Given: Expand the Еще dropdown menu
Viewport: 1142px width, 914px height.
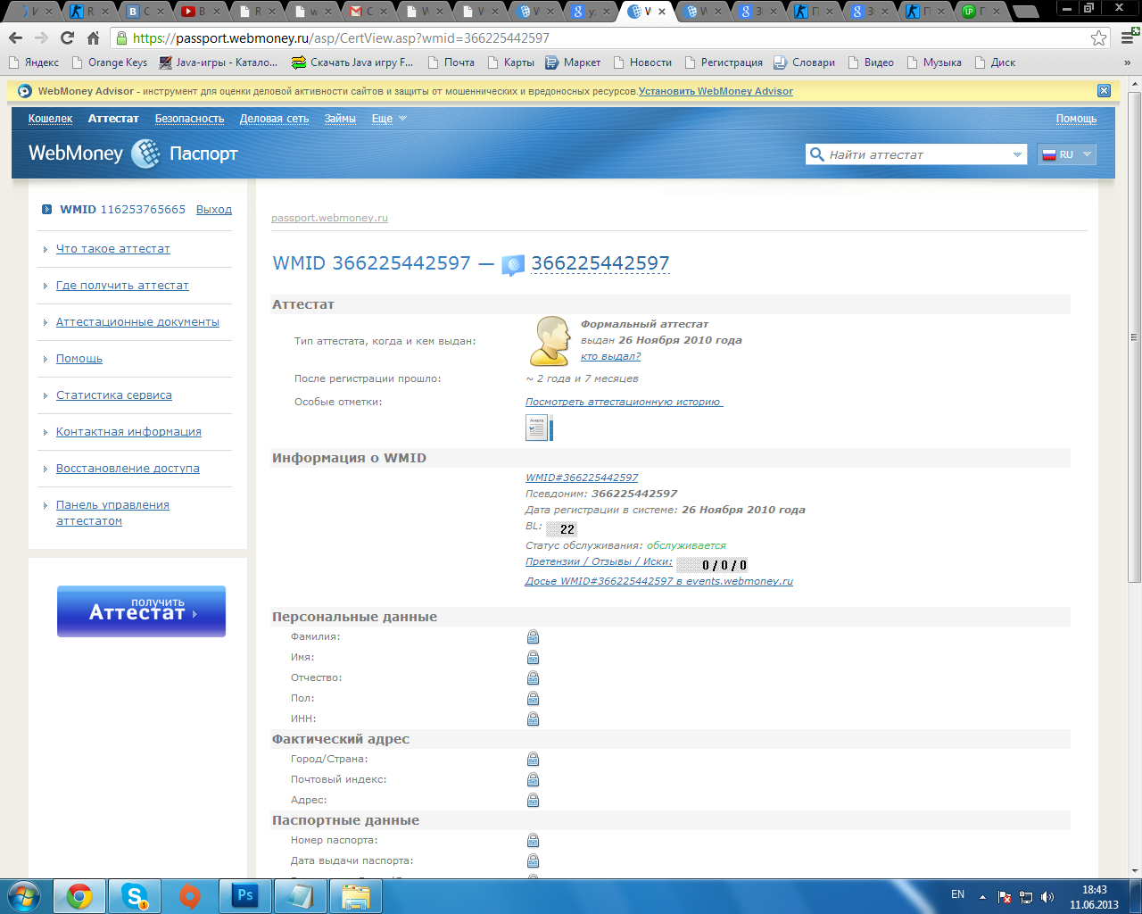Looking at the screenshot, I should click(389, 119).
